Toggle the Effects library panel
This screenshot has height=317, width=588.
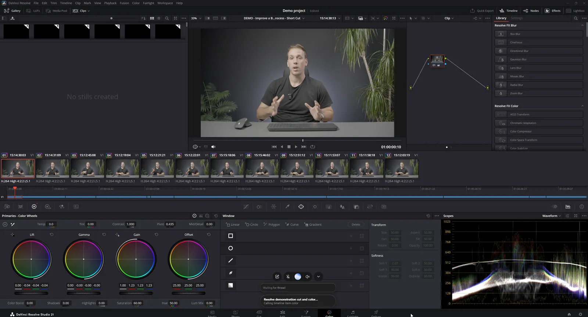(553, 11)
